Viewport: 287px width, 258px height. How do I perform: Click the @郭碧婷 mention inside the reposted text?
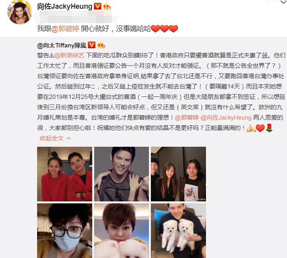(187, 118)
